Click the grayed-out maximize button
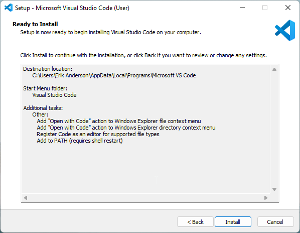Image resolution: width=300 pixels, height=233 pixels. point(265,8)
